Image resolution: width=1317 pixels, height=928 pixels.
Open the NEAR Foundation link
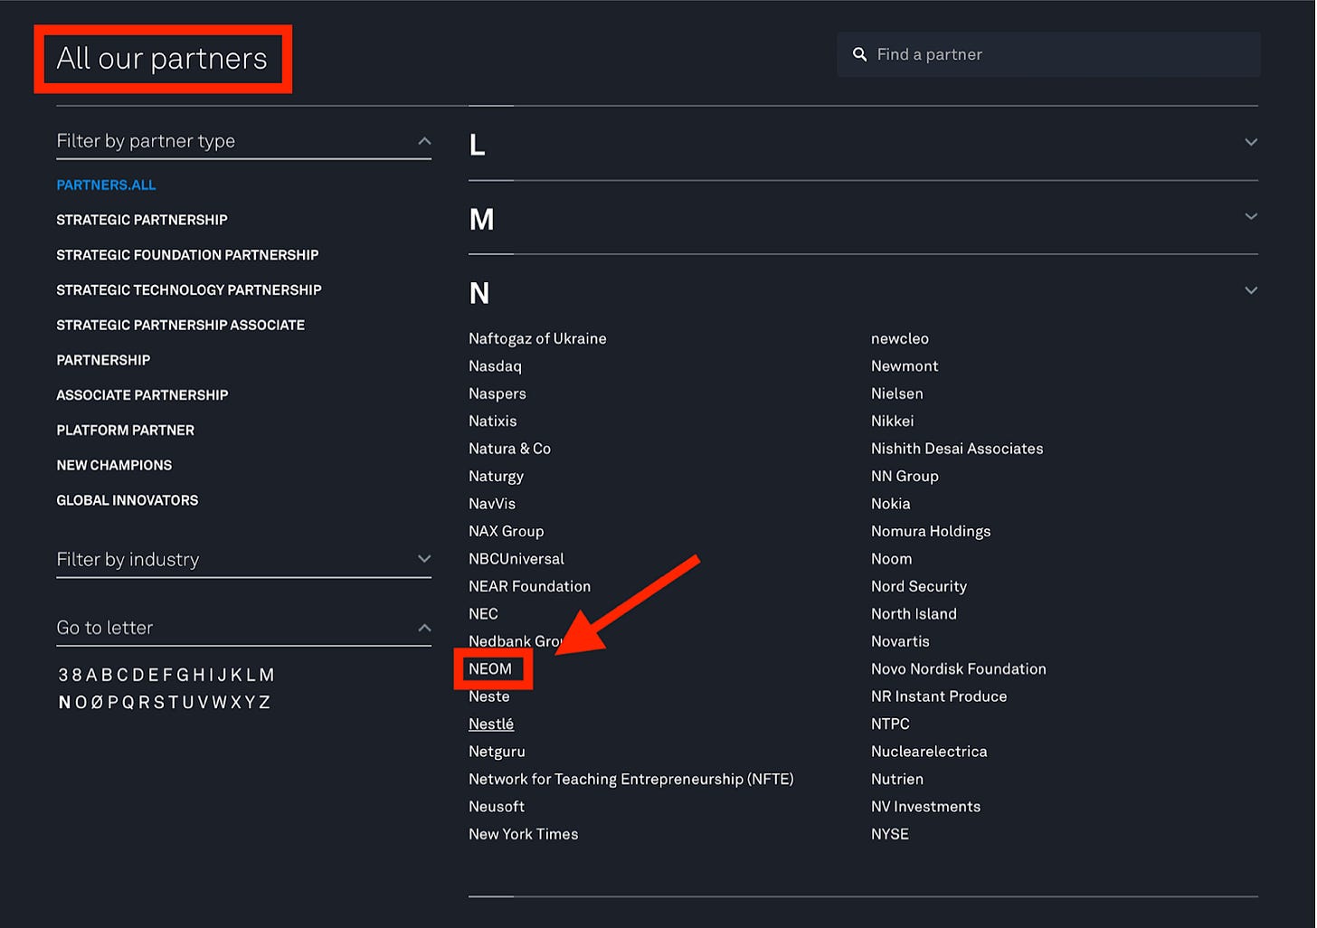coord(529,586)
